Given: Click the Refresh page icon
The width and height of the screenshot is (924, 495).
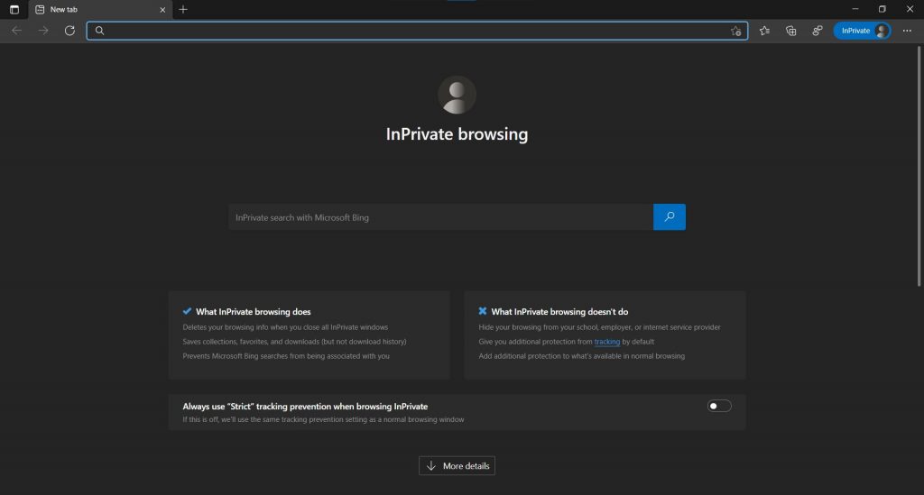Looking at the screenshot, I should [x=69, y=31].
